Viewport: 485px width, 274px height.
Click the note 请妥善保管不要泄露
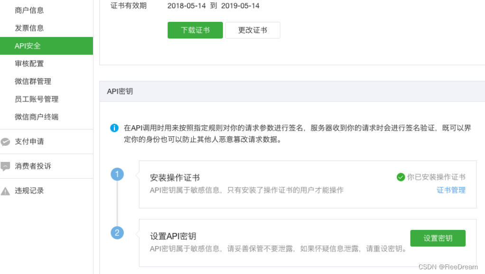[x=260, y=249]
